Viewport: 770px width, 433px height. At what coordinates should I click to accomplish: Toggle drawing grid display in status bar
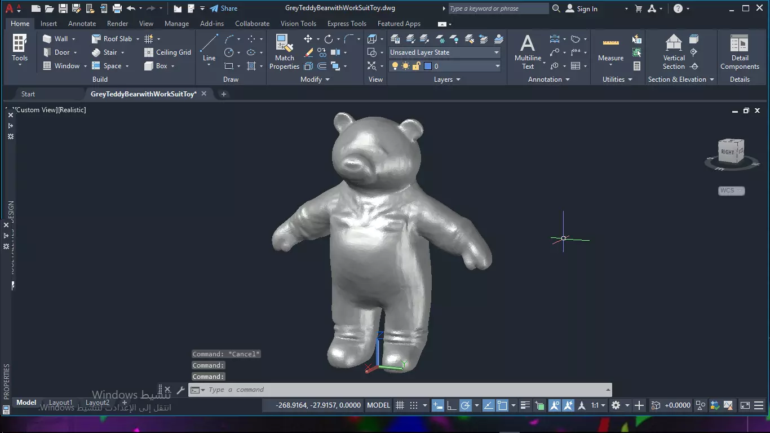(x=400, y=405)
